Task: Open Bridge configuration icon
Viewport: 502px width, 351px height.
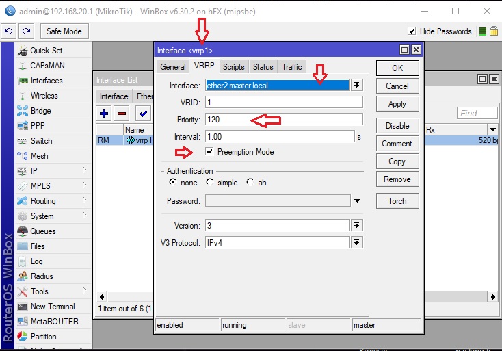Action: click(23, 111)
